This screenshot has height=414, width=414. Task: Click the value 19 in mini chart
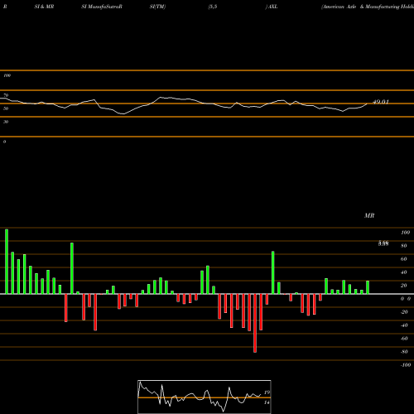point(267,392)
